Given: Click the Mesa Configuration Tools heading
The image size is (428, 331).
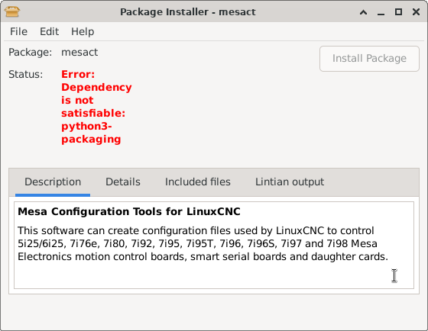Looking at the screenshot, I should 129,212.
